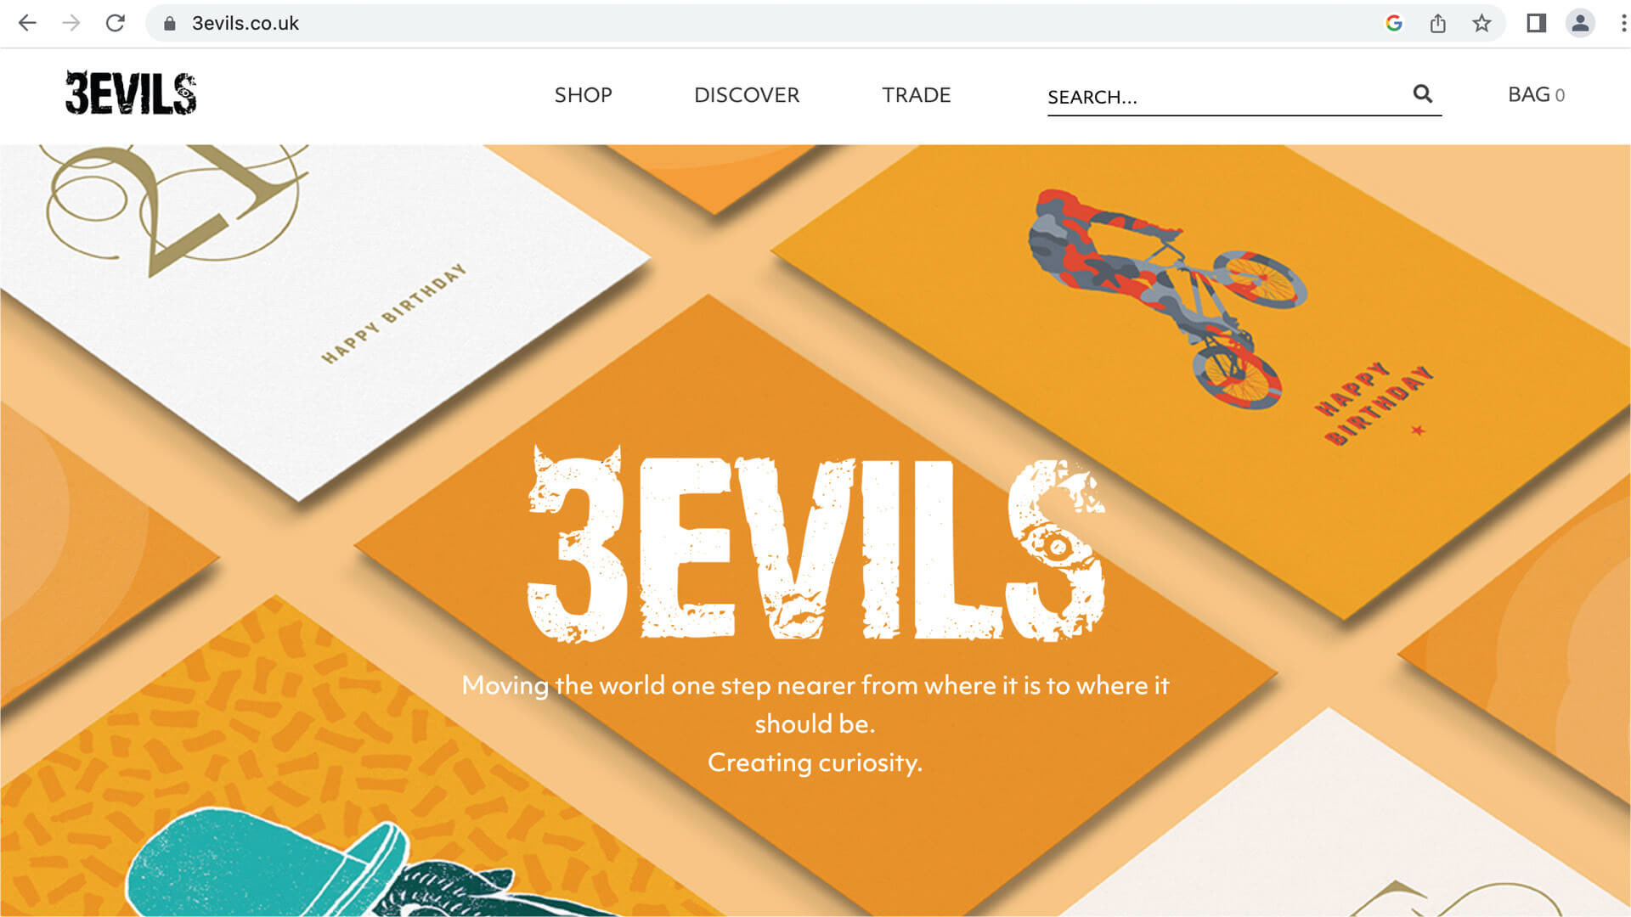This screenshot has height=917, width=1631.
Task: Click the share page icon
Action: 1437,23
